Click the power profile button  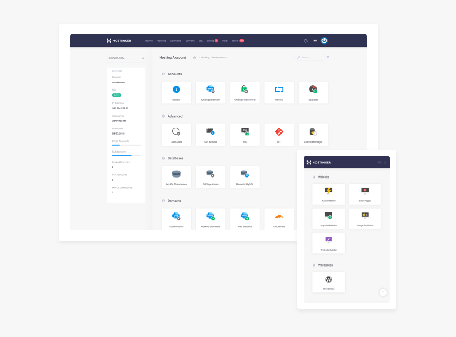[324, 41]
